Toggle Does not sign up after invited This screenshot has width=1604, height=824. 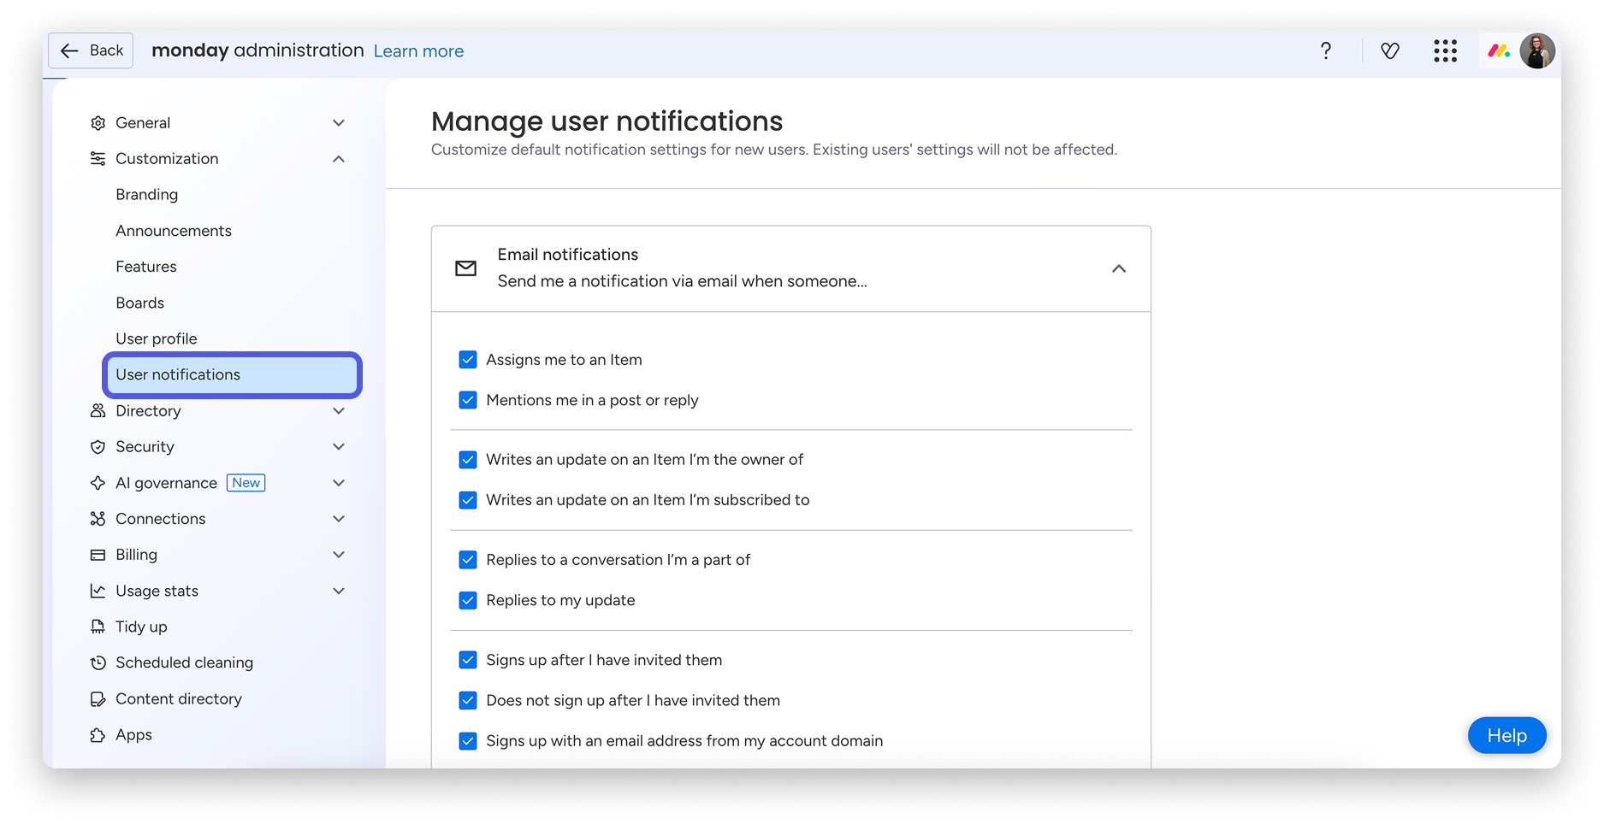coord(468,700)
